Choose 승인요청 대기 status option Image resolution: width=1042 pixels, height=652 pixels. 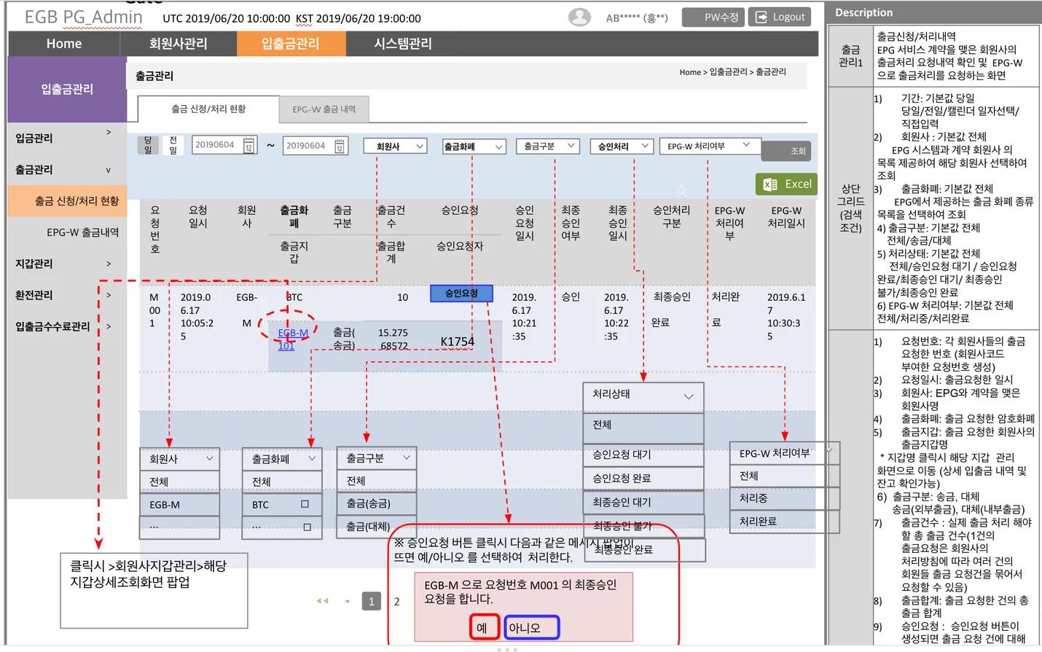[643, 455]
